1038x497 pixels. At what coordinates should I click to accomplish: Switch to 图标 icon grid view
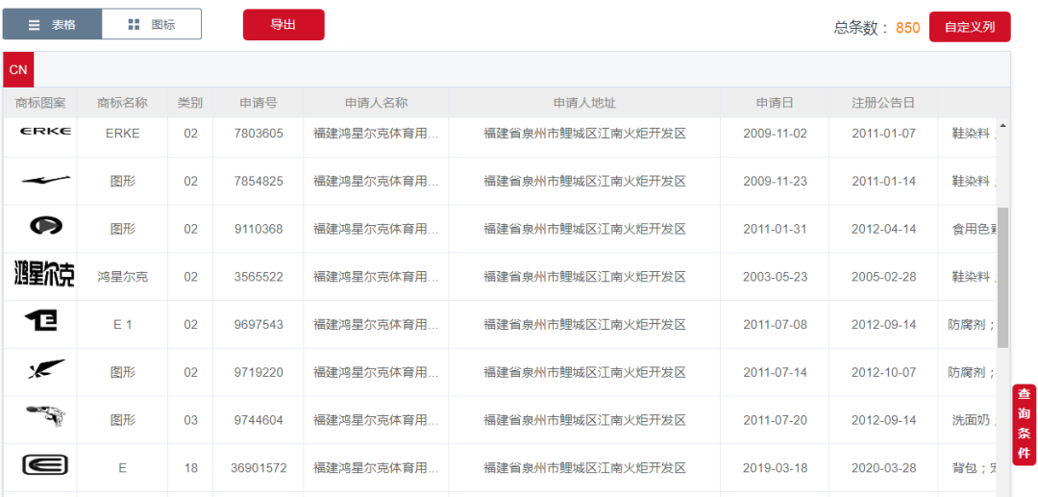152,24
